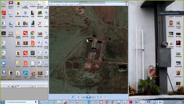184x104 pixels.
Task: Open Yandex Browser Y icon on taskbar
Action: (x=143, y=102)
